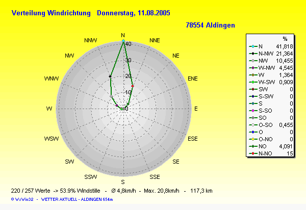Image resolution: width=306 pixels, height=210 pixels.
Task: Click the ENE compass label
Action: click(x=193, y=78)
